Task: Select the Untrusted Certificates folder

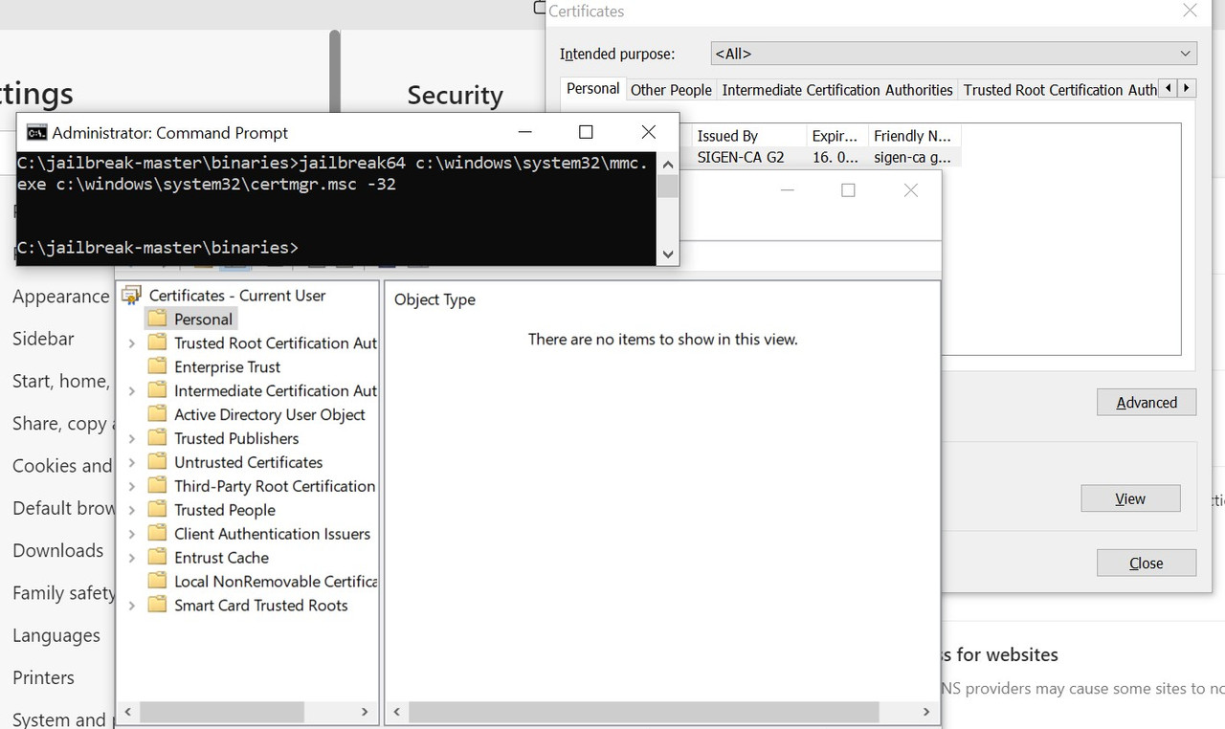Action: [x=249, y=463]
